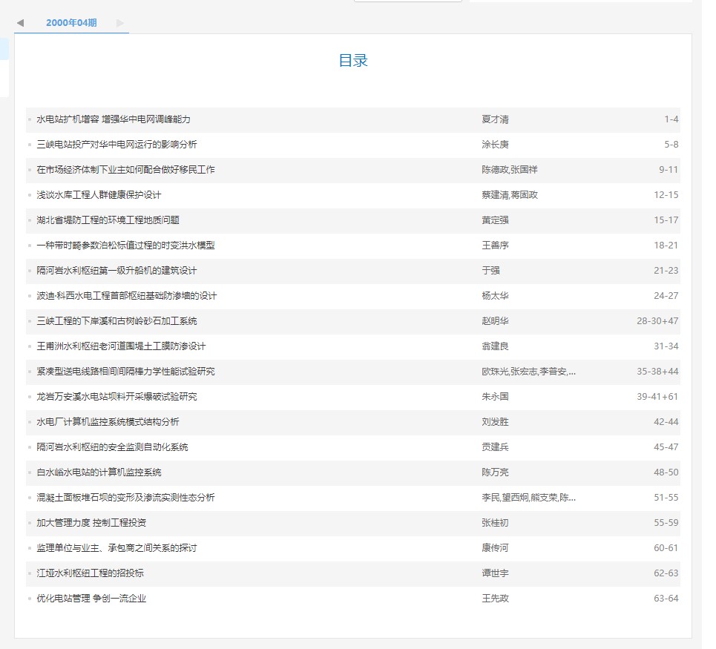
Task: Click authors 欧珠光,张宏志,李普安,...
Action: click(529, 372)
